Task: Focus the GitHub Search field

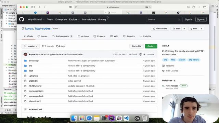Action: 164,19
